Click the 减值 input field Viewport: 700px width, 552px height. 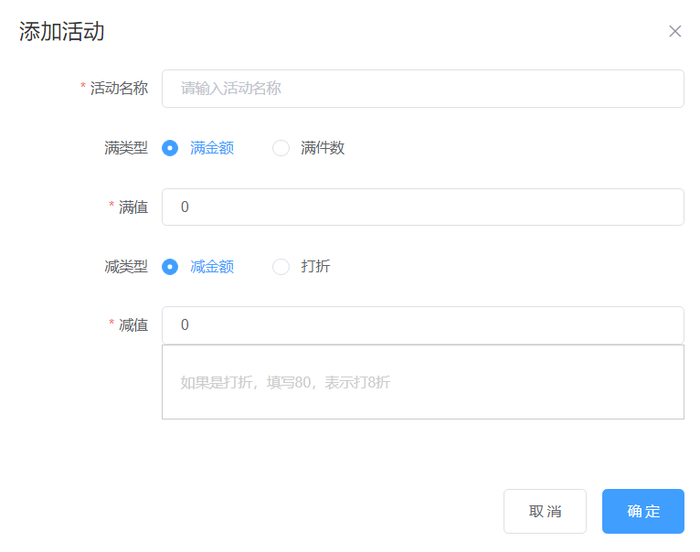click(x=422, y=324)
